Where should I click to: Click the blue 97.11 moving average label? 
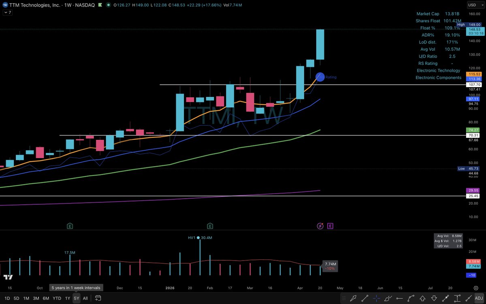tap(473, 99)
